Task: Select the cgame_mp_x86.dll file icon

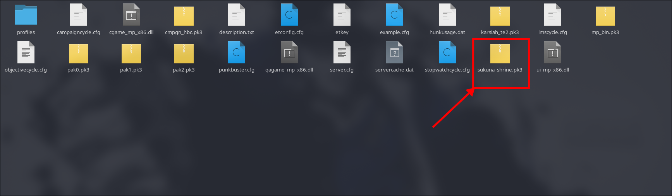Action: tap(131, 15)
